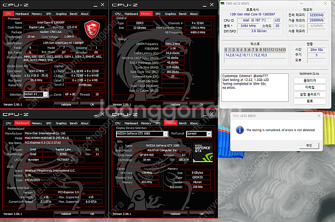The image size is (335, 222).
Task: Close the CPU-Z window showing Graphics tab
Action: pos(211,114)
